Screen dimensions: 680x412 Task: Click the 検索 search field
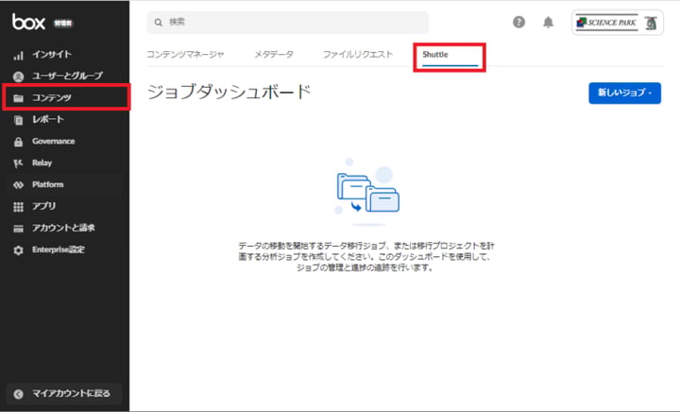pos(288,22)
